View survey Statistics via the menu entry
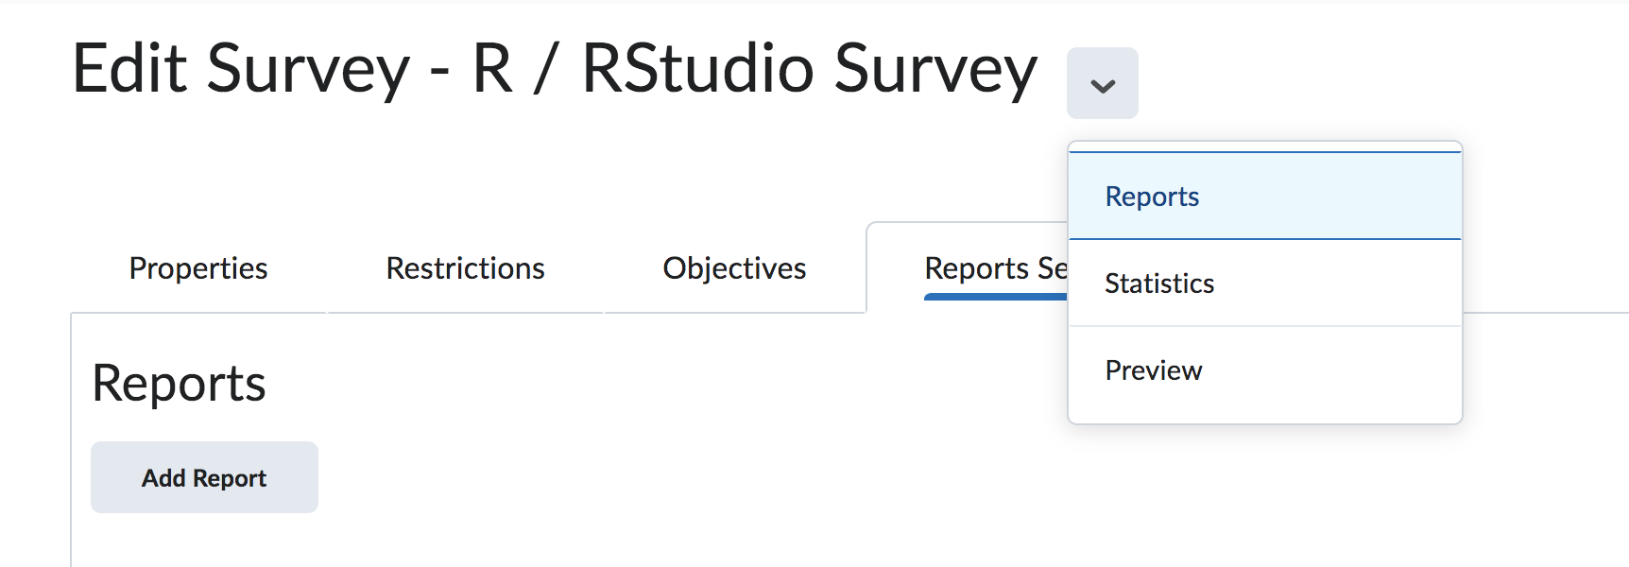This screenshot has height=567, width=1629. [x=1159, y=283]
